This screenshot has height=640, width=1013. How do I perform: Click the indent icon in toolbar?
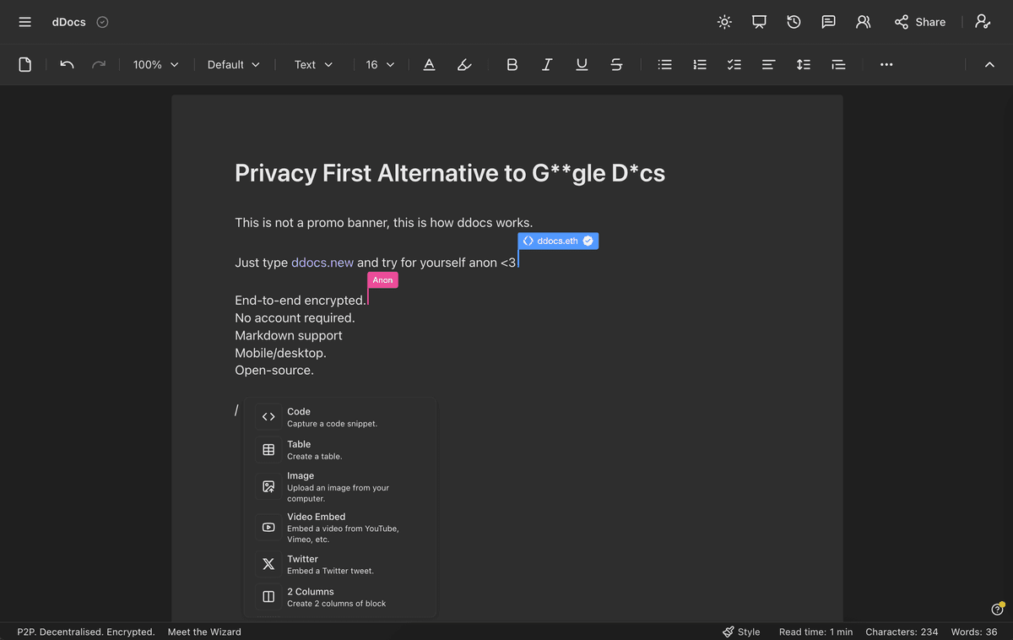838,64
